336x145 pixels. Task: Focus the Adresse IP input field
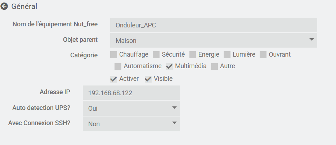131,93
